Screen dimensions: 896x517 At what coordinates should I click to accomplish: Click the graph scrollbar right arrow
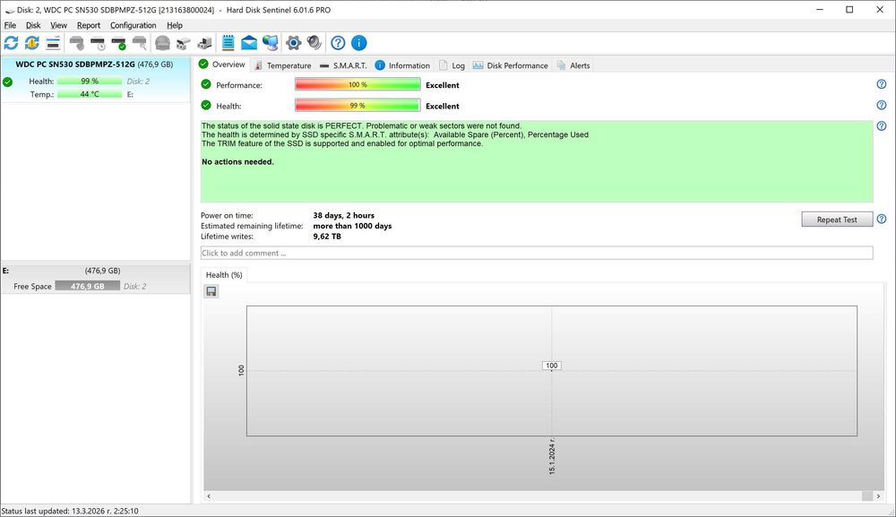tap(878, 495)
